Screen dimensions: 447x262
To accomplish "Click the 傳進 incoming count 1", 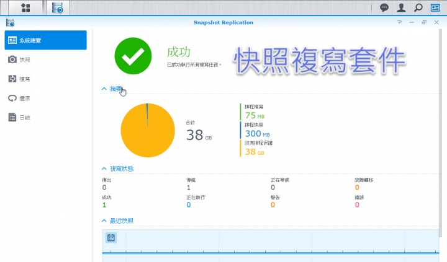I will pyautogui.click(x=189, y=188).
